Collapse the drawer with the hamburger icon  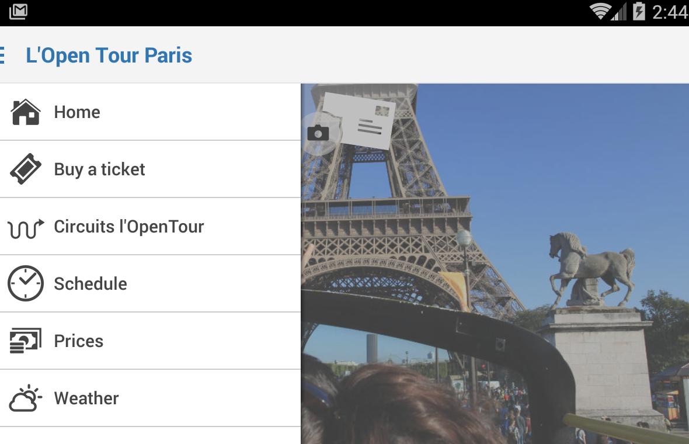tap(3, 56)
